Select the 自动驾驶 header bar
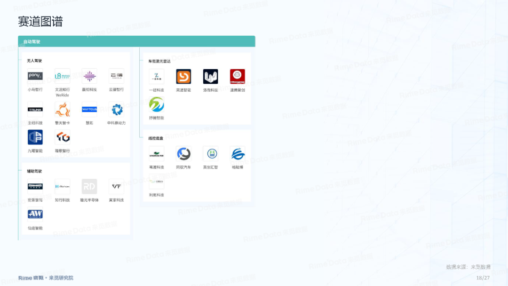This screenshot has width=508, height=286. coord(136,41)
